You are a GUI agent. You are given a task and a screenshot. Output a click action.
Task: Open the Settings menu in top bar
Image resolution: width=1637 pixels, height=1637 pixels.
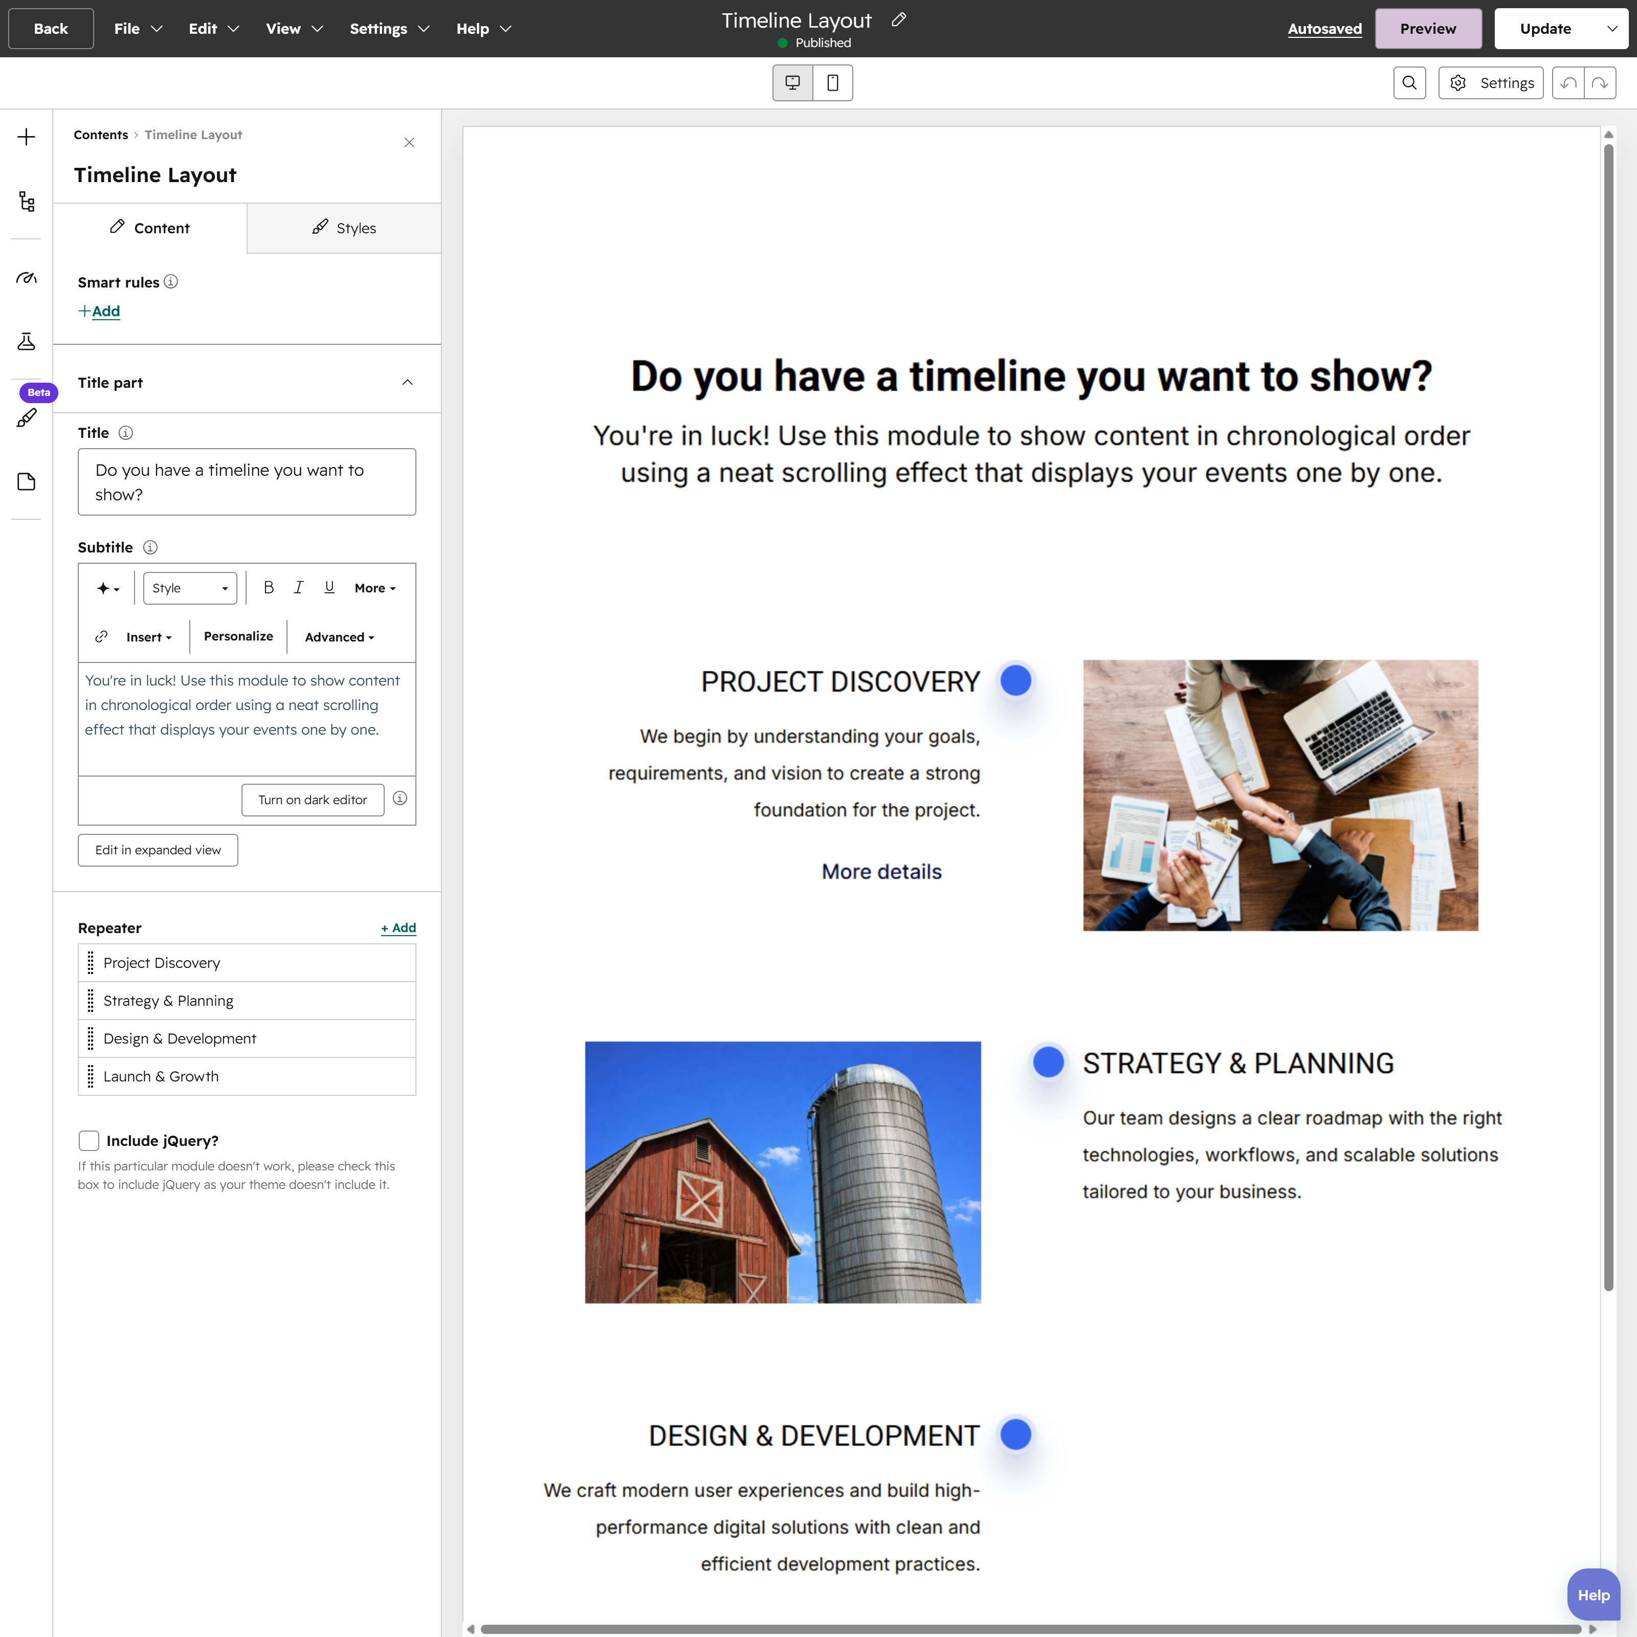click(x=390, y=29)
